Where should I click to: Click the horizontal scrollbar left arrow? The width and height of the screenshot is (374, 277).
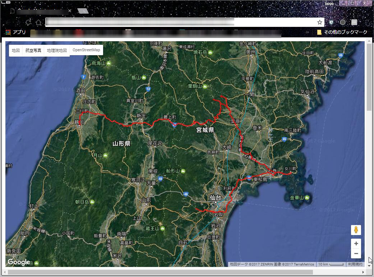(5, 272)
